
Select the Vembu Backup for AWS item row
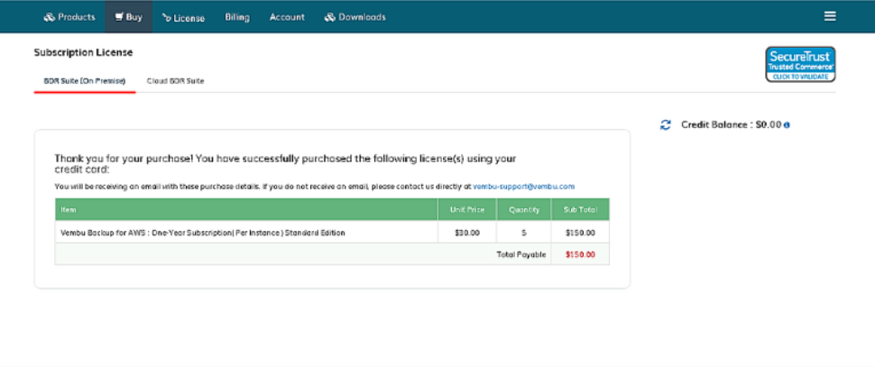[332, 232]
